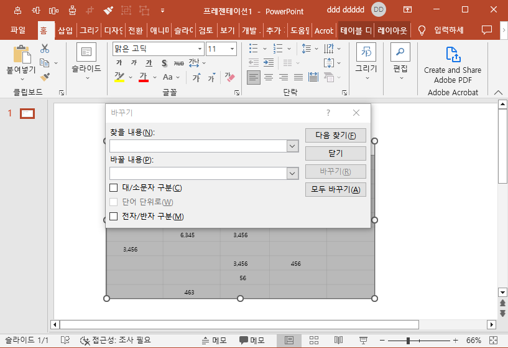Screen dimensions: 508x348
Task: Click into the 바꿀 내용 text field
Action: coord(198,174)
